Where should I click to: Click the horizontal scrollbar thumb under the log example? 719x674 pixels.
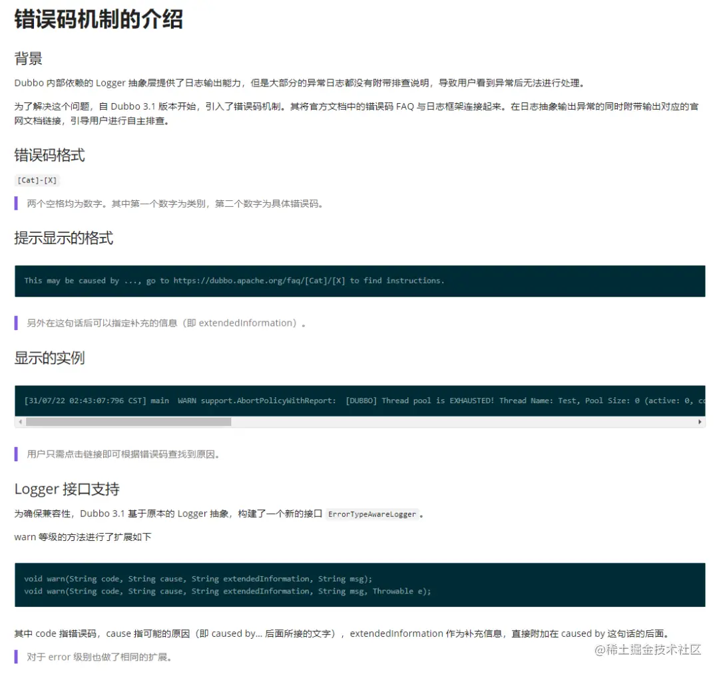point(128,422)
